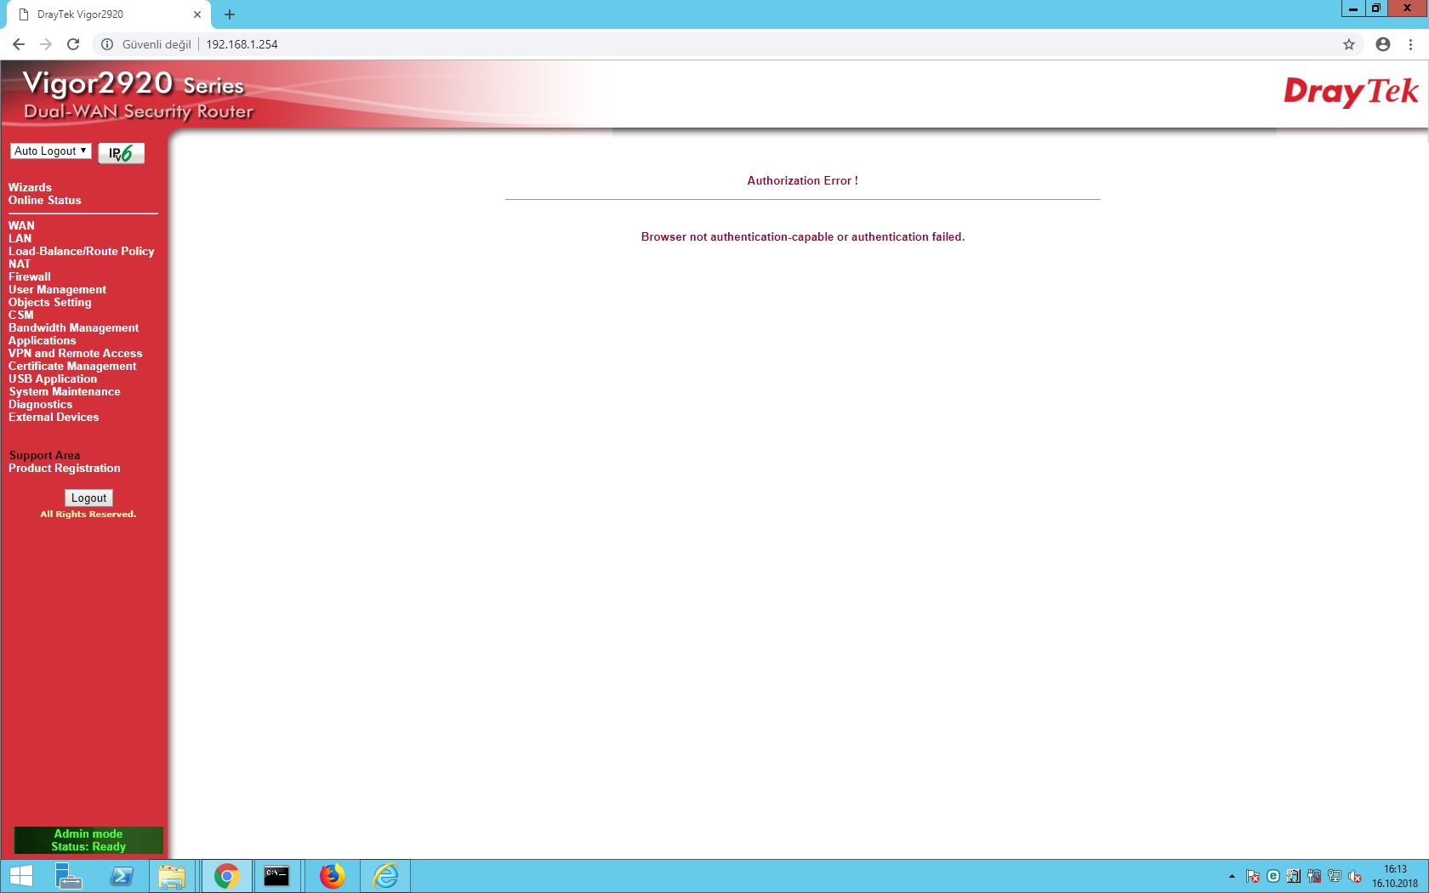Launch Firefox from the taskbar
This screenshot has width=1429, height=893.
[332, 875]
